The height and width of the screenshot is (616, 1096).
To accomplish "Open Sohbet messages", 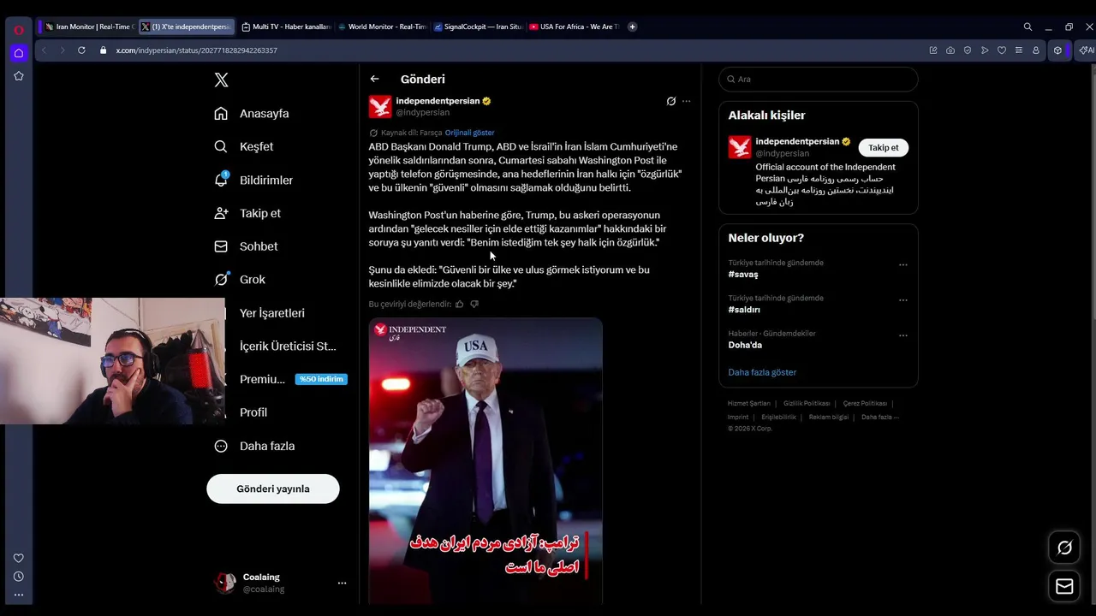I will (246, 246).
